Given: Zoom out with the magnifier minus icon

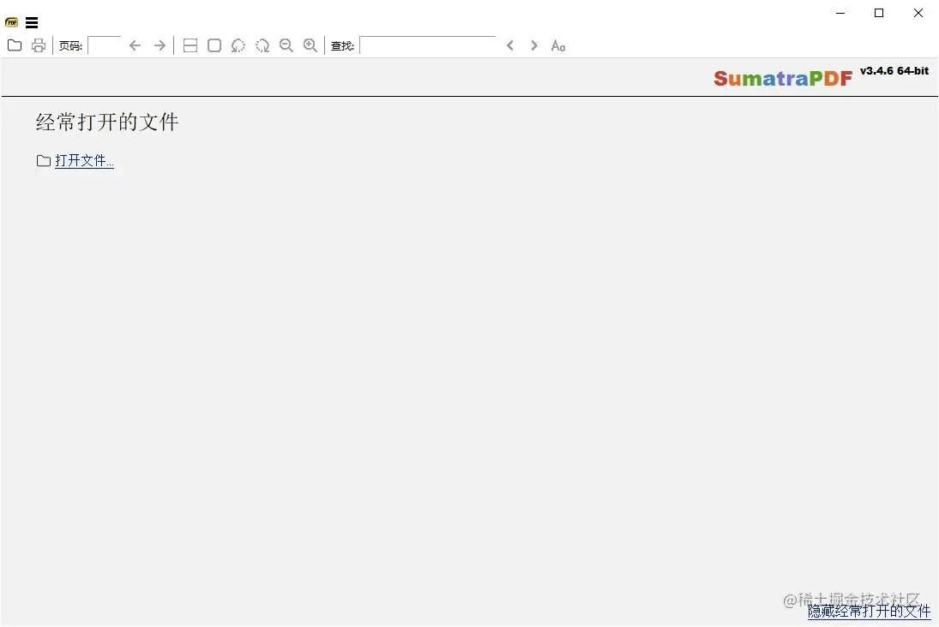Looking at the screenshot, I should (286, 45).
